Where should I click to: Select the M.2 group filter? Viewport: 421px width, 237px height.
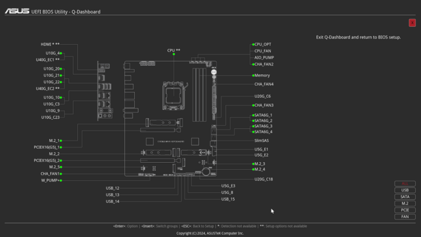[405, 203]
